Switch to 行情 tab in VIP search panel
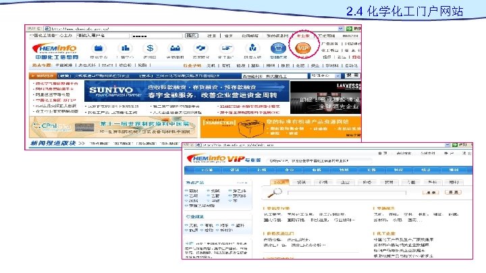This screenshot has width=486, height=273. pyautogui.click(x=323, y=182)
